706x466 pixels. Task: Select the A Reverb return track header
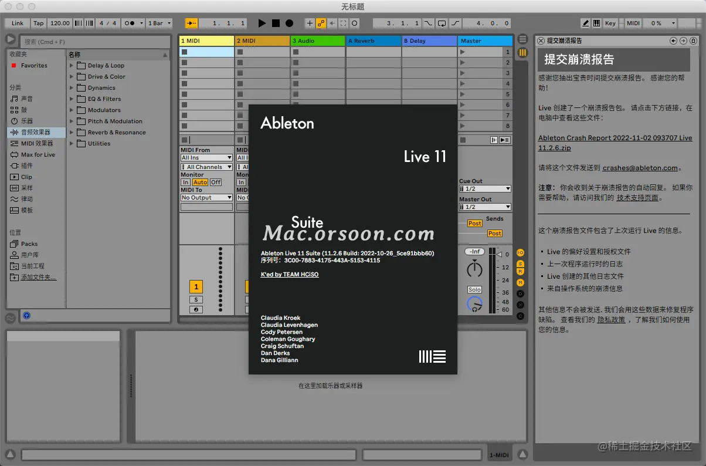(x=373, y=40)
